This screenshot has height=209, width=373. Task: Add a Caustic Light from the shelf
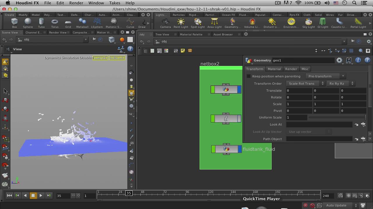(339, 23)
